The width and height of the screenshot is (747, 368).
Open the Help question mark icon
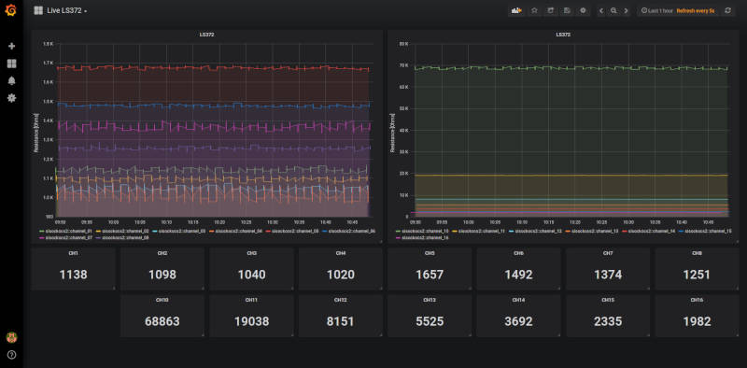pos(11,355)
